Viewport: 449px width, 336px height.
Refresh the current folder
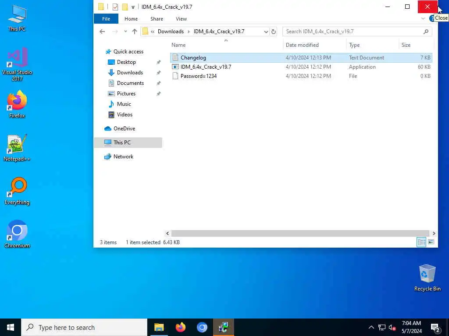[x=274, y=31]
